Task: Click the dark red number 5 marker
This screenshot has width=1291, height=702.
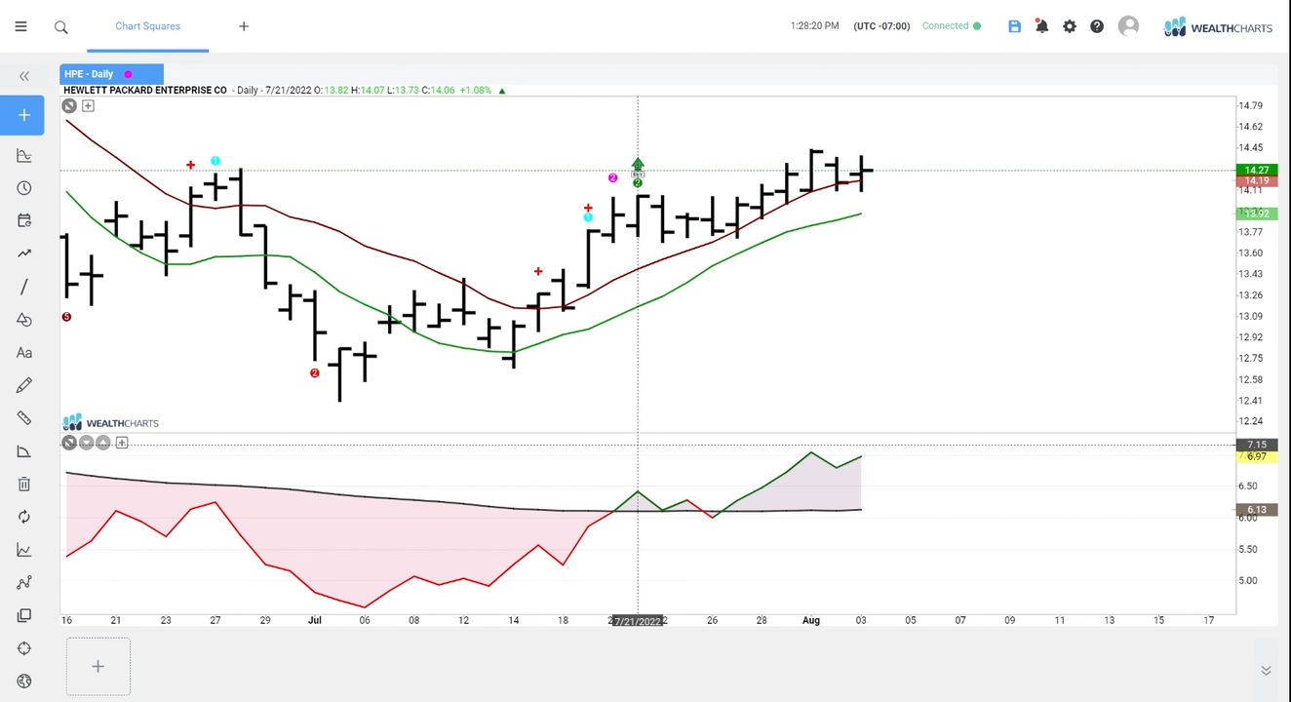Action: pyautogui.click(x=66, y=317)
